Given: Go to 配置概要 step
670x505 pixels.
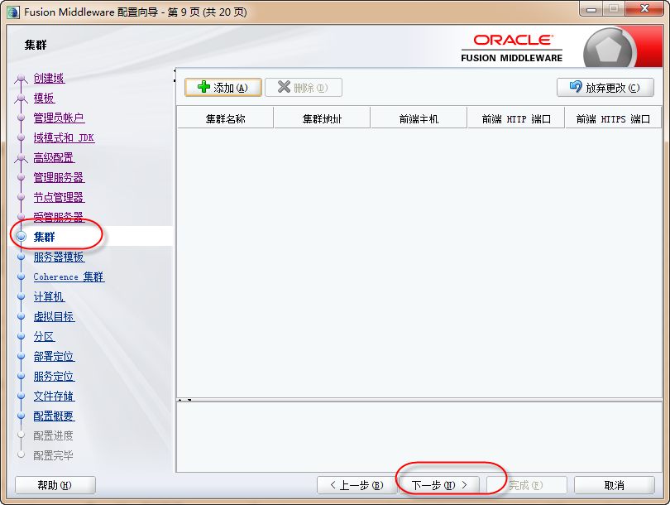Looking at the screenshot, I should click(54, 416).
